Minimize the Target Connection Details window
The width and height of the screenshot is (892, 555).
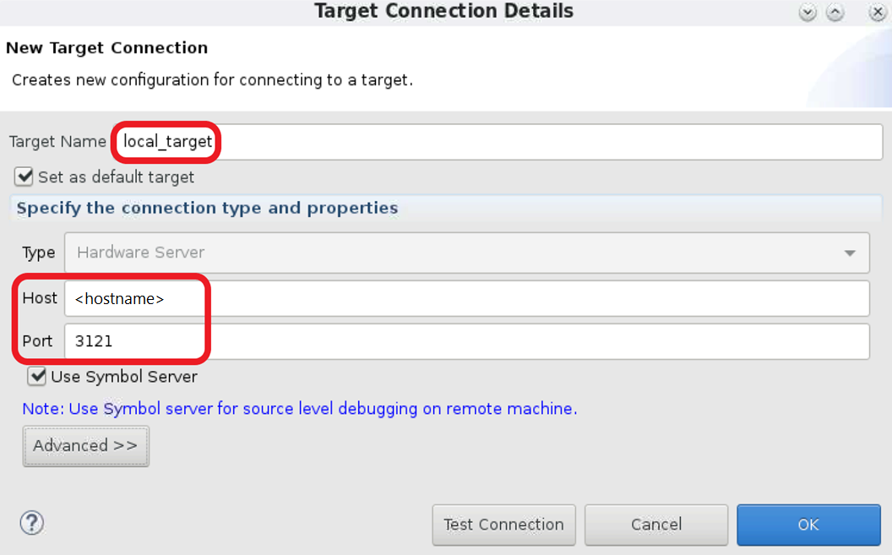click(808, 13)
